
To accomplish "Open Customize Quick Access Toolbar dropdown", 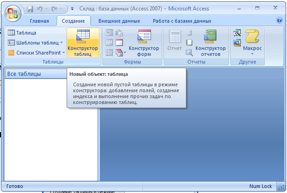I will click(73, 9).
